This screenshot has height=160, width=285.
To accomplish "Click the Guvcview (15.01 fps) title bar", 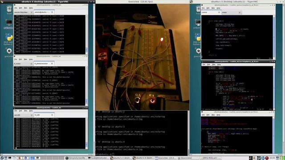I will (142, 2).
